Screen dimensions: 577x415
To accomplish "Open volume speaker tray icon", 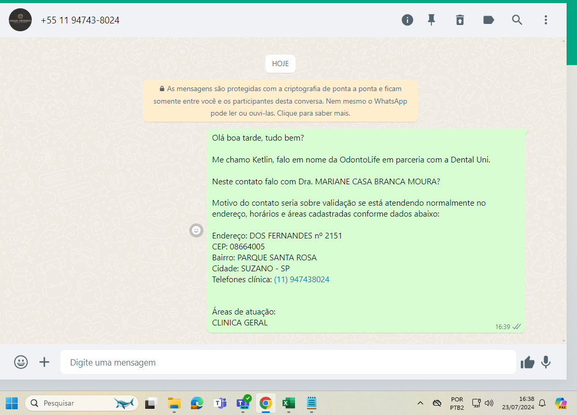I will 489,403.
